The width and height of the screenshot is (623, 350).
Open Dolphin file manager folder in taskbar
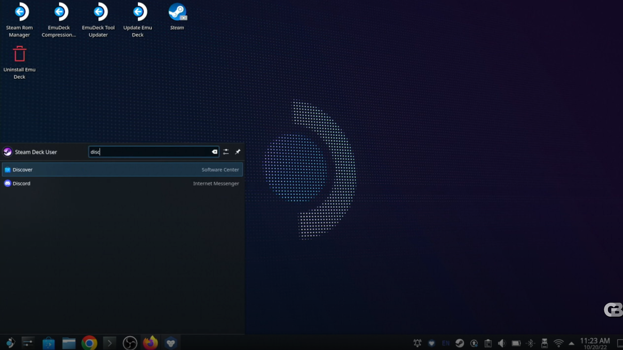pos(69,343)
